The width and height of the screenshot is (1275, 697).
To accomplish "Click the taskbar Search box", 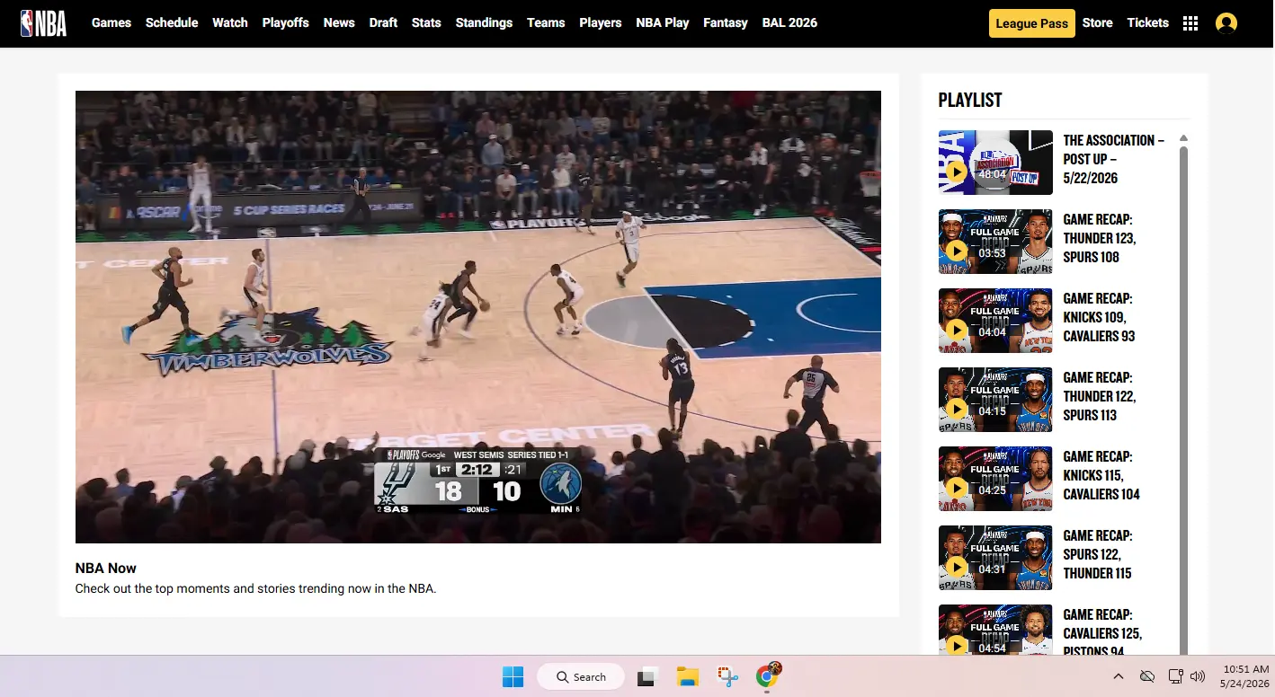I will tap(581, 677).
